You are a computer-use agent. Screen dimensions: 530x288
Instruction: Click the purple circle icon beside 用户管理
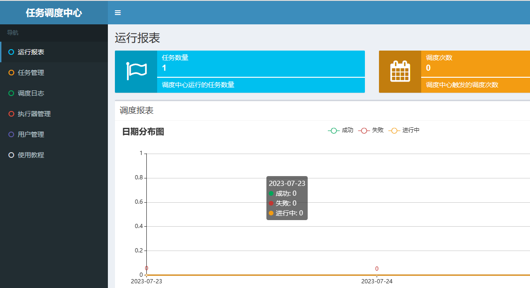pyautogui.click(x=11, y=134)
